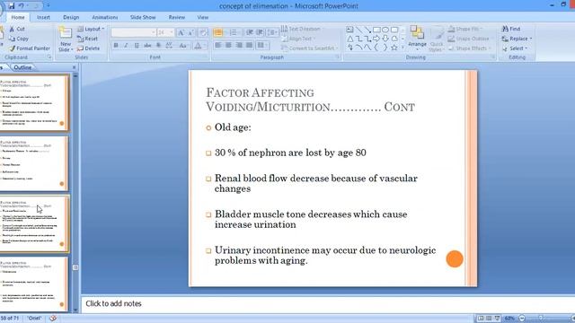Open the View ribbon tab
Viewport: 575px width, 323px height.
point(202,17)
